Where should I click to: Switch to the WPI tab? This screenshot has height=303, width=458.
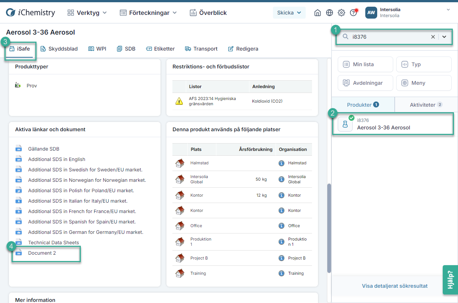point(97,49)
